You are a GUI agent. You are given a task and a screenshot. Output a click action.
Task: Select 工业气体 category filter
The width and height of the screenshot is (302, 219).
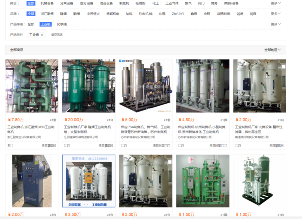[x=172, y=3]
